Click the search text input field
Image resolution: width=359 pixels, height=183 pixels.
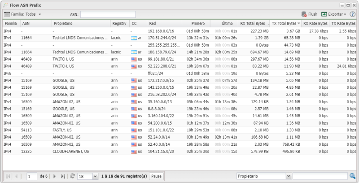pyautogui.click(x=320, y=176)
